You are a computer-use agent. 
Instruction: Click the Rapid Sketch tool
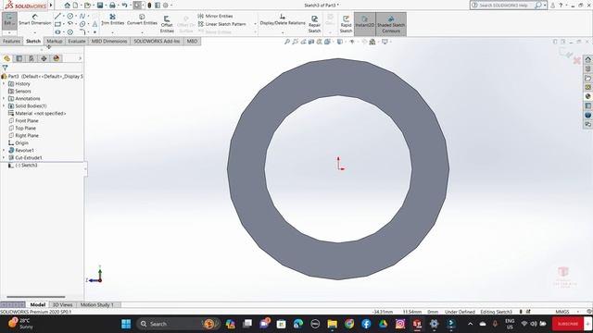346,24
